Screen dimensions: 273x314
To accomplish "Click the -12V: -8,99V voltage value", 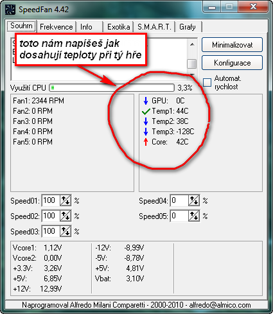I will 134,248.
